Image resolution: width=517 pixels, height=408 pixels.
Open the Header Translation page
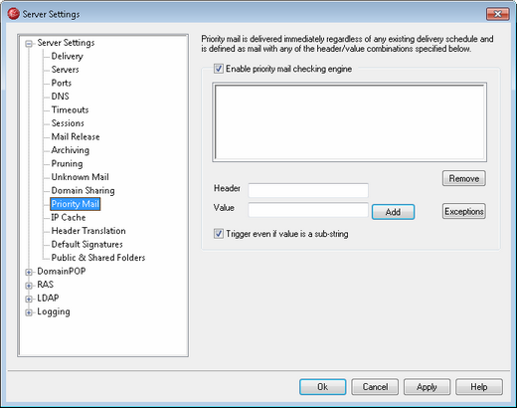pos(88,231)
